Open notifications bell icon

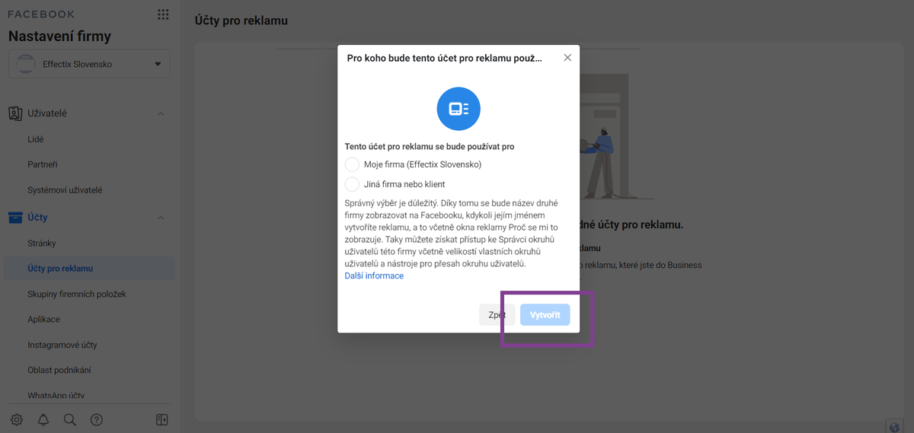(43, 419)
